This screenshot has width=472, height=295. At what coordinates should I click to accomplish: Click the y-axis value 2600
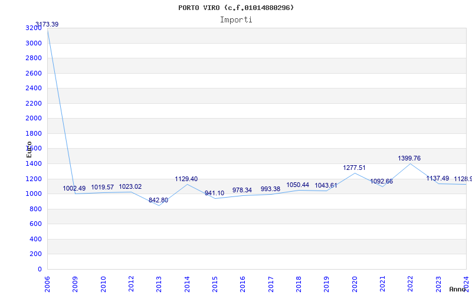pos(33,73)
